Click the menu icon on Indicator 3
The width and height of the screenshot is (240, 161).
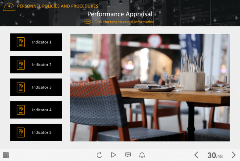point(21,87)
